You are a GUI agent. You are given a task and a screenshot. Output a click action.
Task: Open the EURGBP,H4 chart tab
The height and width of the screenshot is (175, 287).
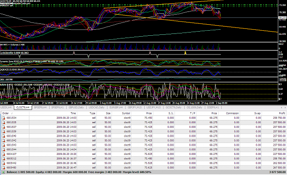pos(116,108)
